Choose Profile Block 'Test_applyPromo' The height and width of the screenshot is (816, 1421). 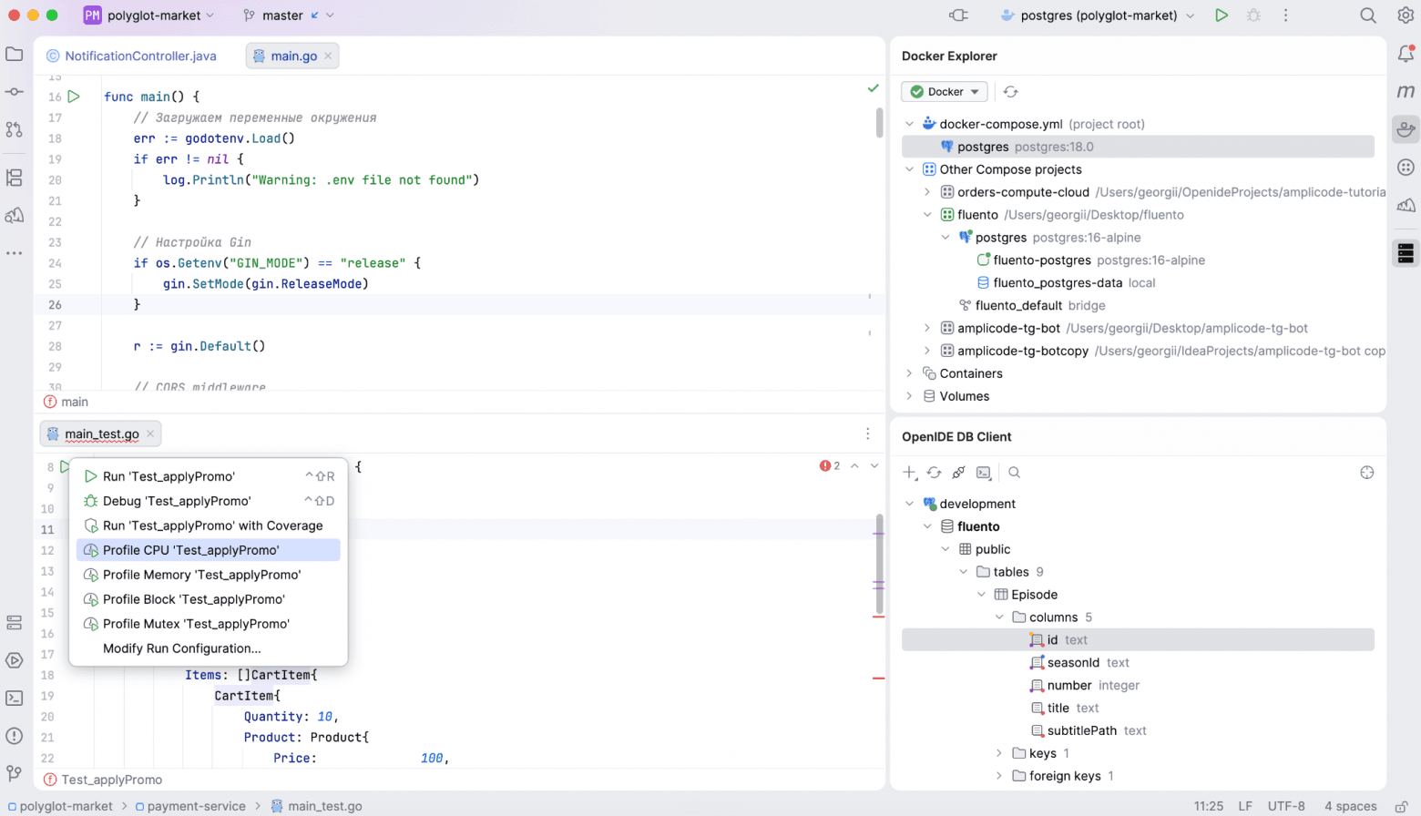coord(209,599)
